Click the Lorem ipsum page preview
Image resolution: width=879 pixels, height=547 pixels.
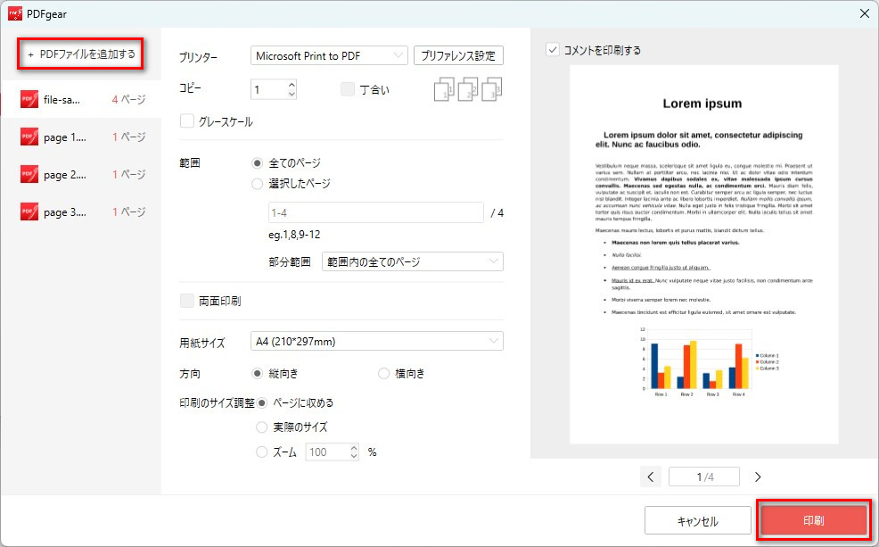(704, 254)
